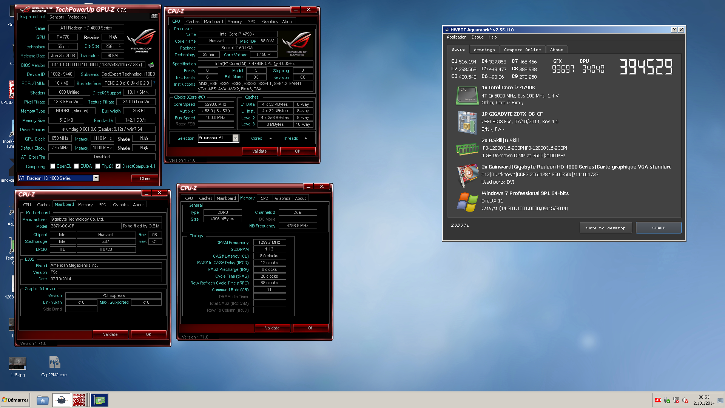Open the CPU tab in the Mainboard CPU-Z window
Viewport: 725px width, 408px height.
click(x=27, y=205)
